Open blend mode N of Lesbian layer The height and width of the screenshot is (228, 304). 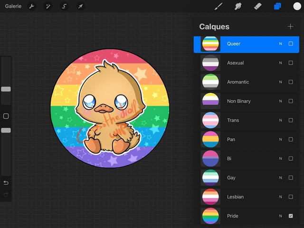(280, 197)
